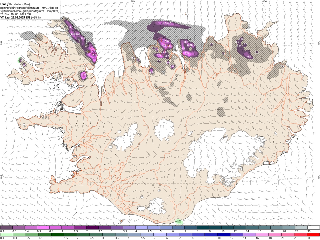This screenshot has height=240, width=320.
Task: Click the 2.0 precipitation value on the map
Action: click(94, 55)
